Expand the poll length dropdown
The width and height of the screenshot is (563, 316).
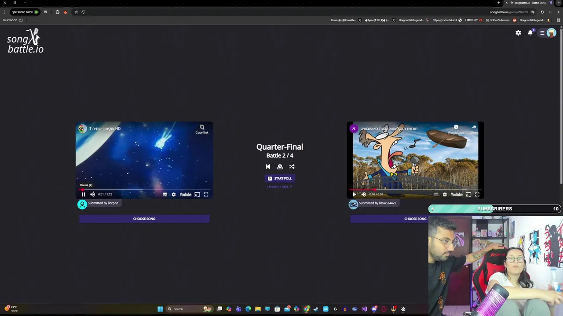[x=280, y=187]
